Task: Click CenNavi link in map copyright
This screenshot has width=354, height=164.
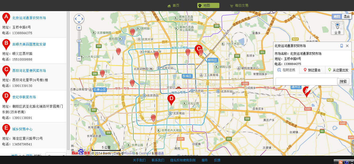Action: (x=145, y=153)
